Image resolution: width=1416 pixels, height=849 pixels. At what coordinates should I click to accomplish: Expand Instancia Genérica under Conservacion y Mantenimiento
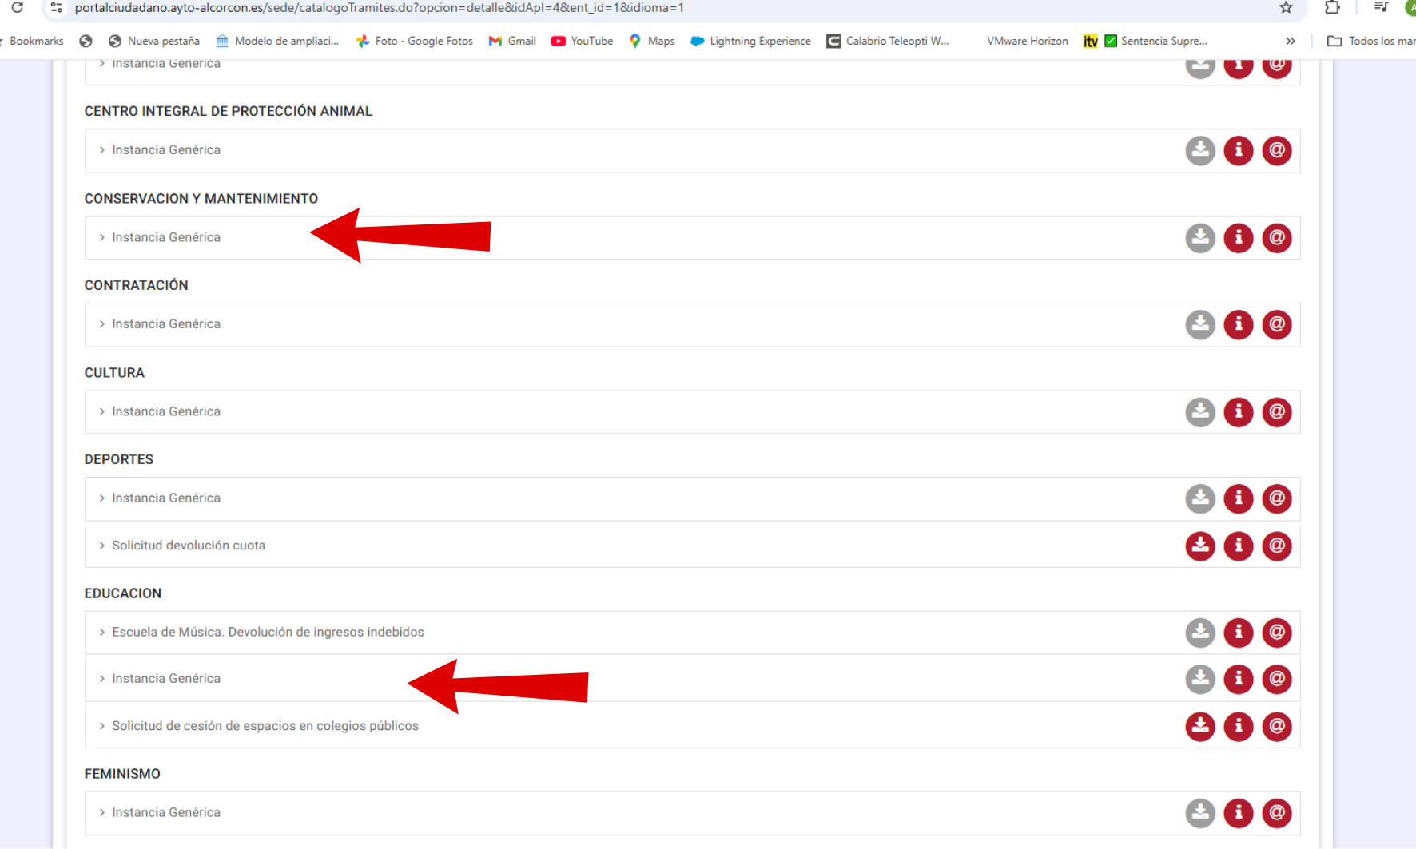click(x=165, y=238)
